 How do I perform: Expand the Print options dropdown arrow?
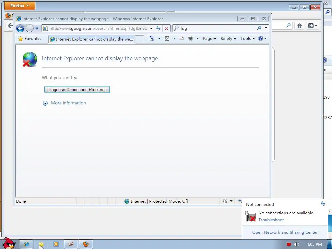point(197,39)
